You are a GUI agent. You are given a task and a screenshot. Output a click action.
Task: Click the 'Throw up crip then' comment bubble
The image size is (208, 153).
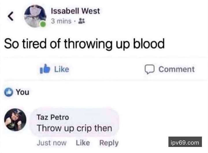click(75, 123)
